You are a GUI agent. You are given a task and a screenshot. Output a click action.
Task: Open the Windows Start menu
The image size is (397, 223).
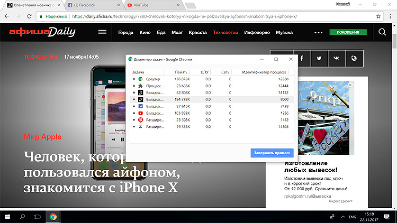(7, 217)
